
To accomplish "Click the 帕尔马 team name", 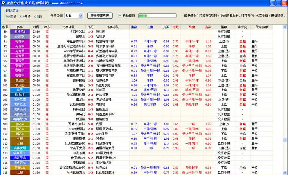I will tap(100, 90).
